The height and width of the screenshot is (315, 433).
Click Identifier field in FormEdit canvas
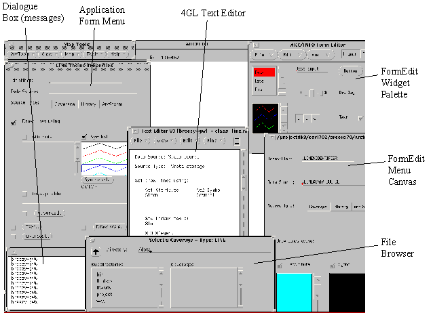[328, 159]
